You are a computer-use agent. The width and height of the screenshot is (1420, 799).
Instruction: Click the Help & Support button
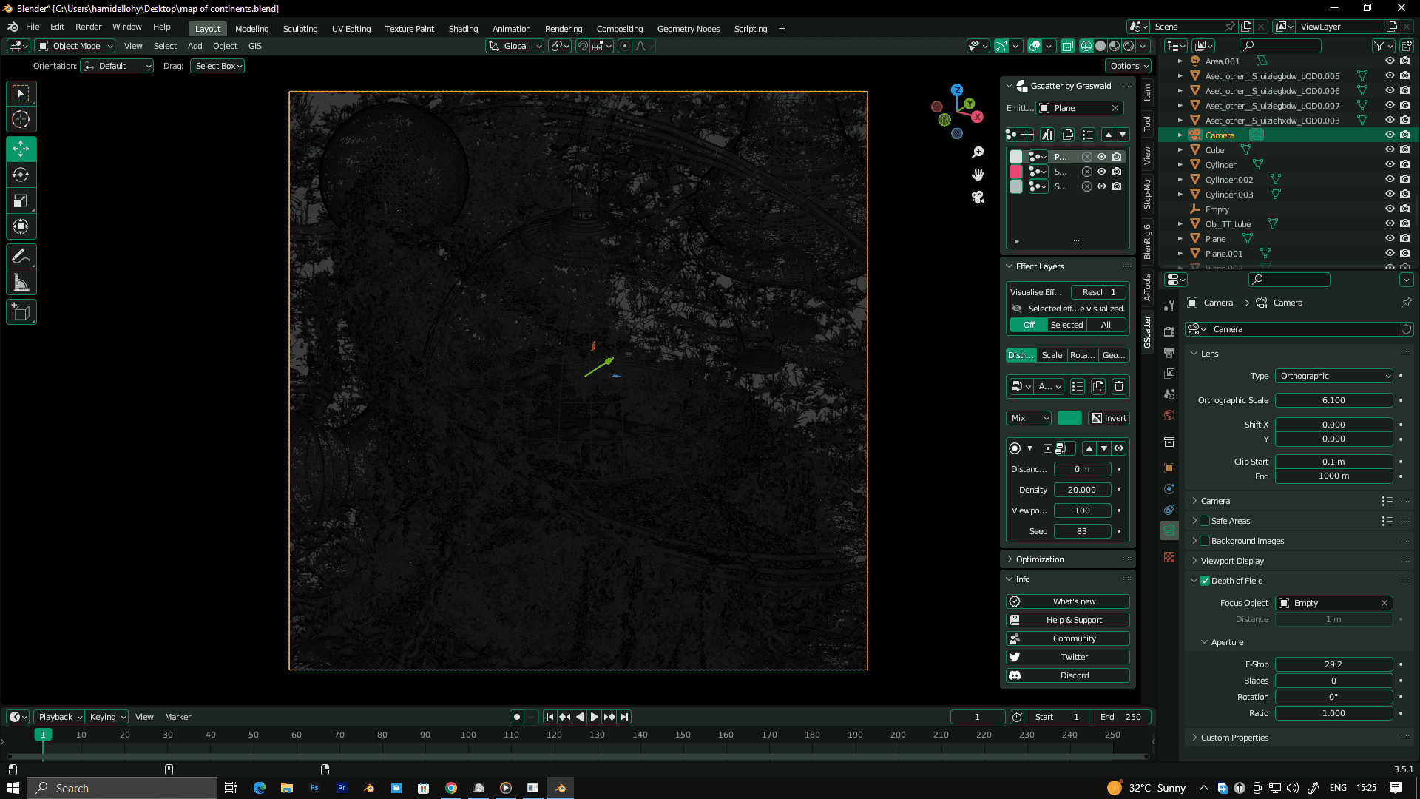tap(1067, 620)
